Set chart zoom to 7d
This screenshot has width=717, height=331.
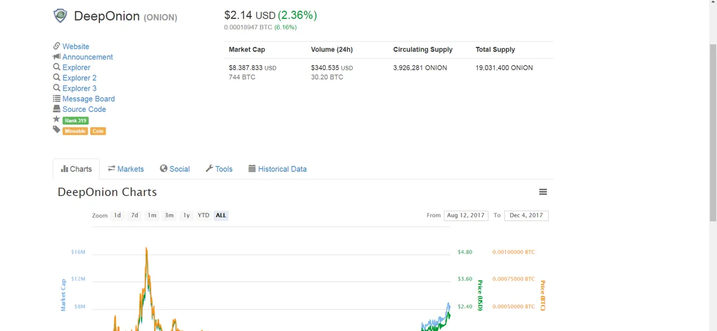click(134, 215)
